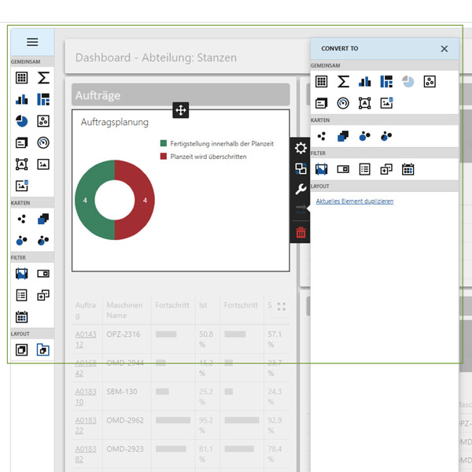Viewport: 472px width, 472px height.
Task: Click the Convert To arrow in item menu
Action: [x=301, y=209]
